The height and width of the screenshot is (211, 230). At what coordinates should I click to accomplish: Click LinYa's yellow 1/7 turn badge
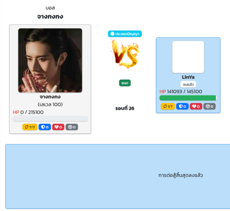click(168, 106)
